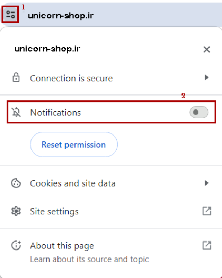Click the About this page info icon

tap(16, 246)
